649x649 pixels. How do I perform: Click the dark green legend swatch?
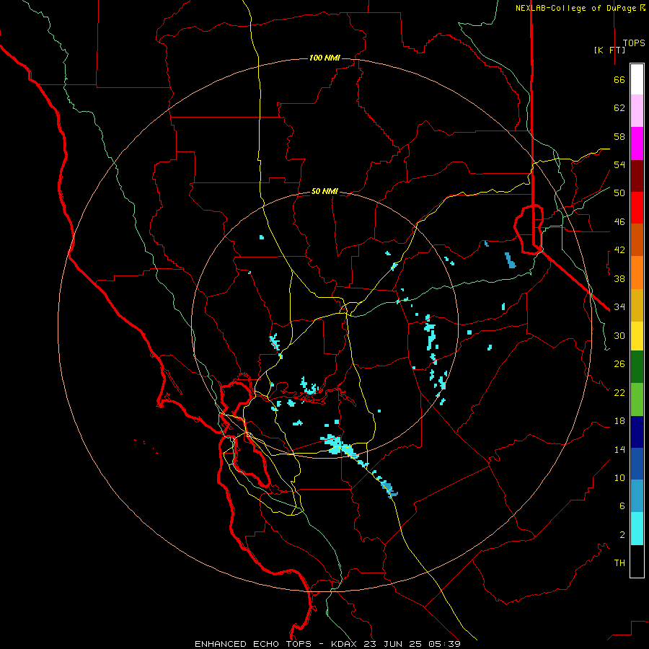click(x=637, y=367)
